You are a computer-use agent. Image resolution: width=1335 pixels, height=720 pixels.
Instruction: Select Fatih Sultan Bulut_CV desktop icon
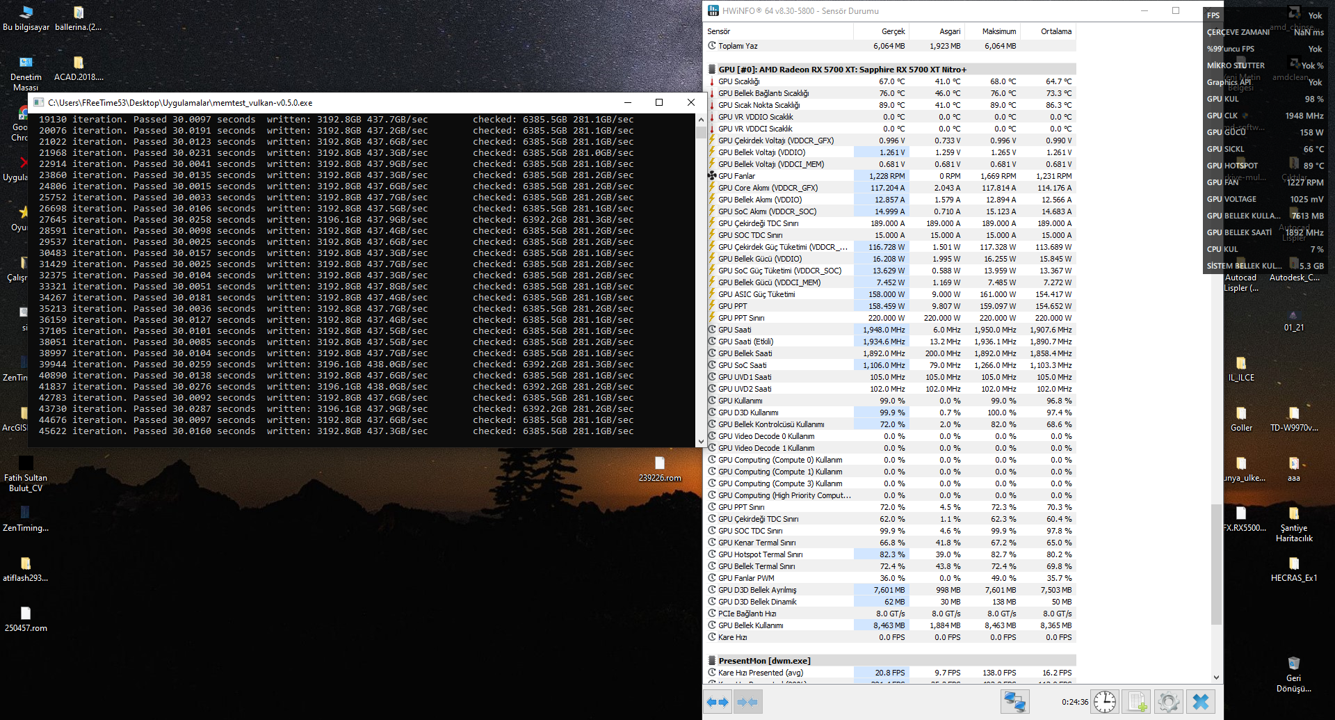tap(26, 474)
